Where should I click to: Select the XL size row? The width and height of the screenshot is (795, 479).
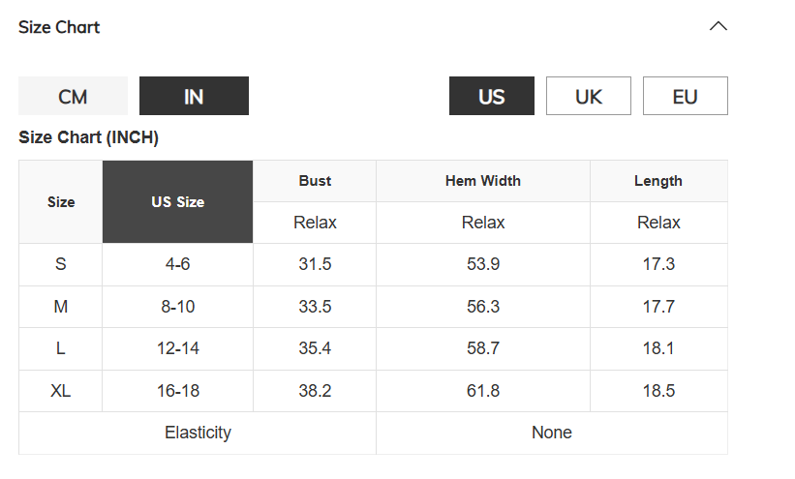pyautogui.click(x=373, y=391)
